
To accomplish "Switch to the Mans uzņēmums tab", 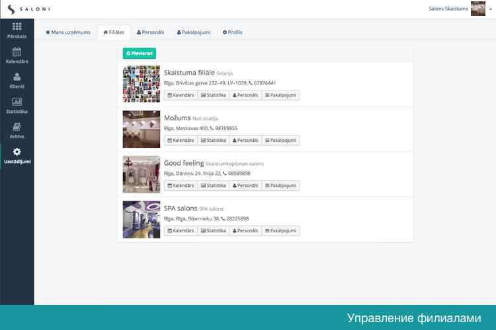I will tap(68, 32).
